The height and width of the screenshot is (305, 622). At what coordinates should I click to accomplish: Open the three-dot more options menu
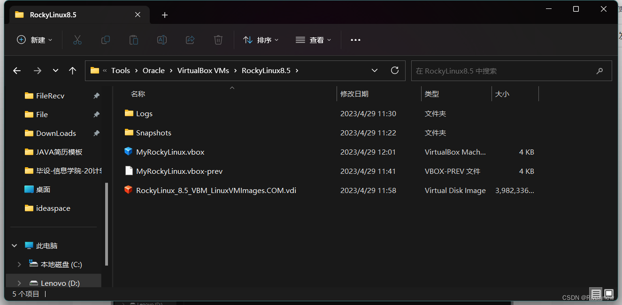pos(356,40)
